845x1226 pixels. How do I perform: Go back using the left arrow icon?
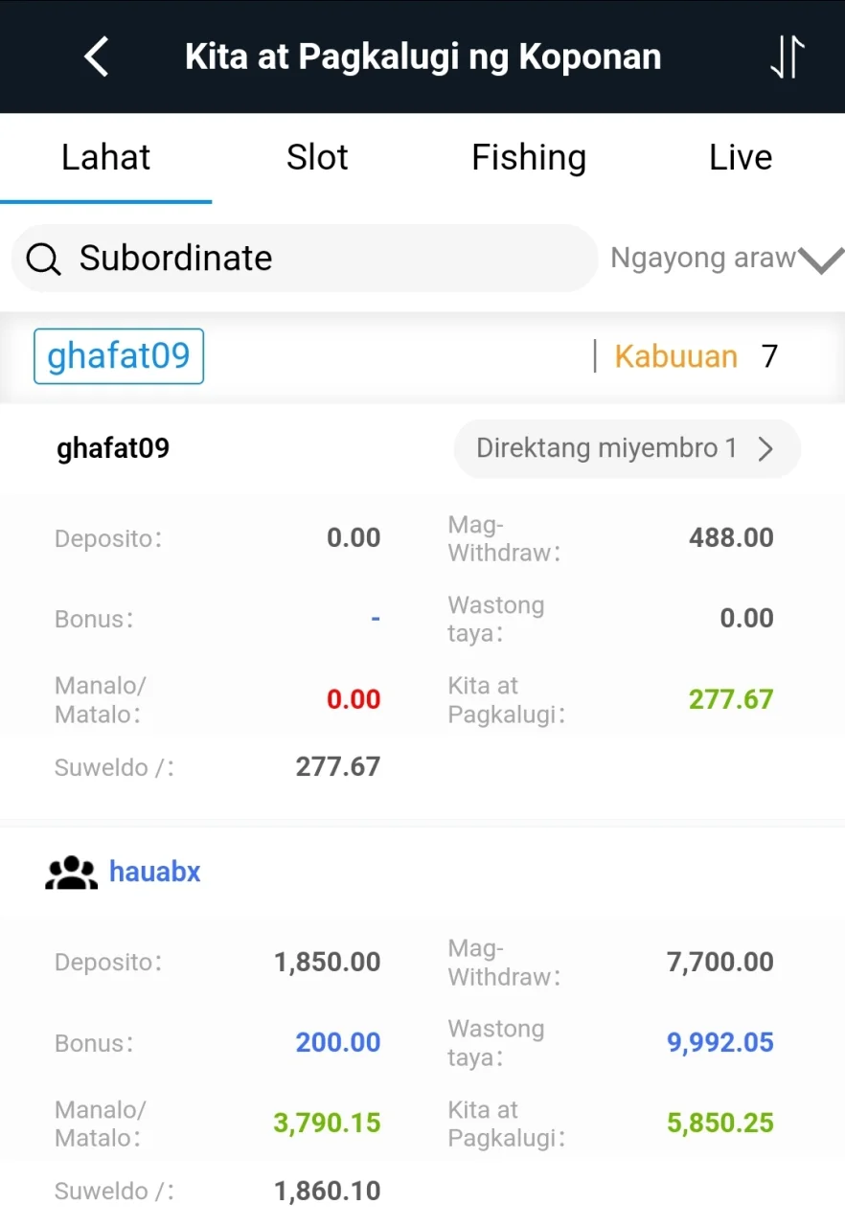[97, 57]
